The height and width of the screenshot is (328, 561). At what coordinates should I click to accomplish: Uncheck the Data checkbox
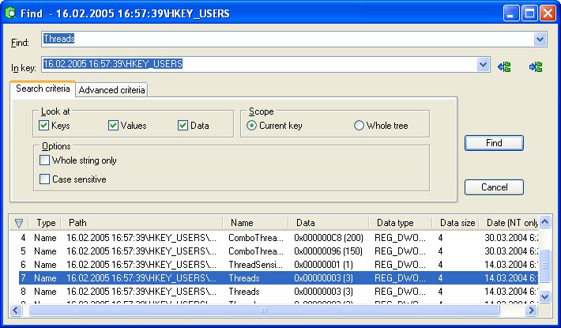click(x=183, y=125)
